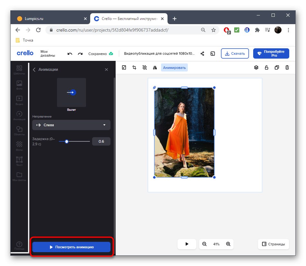The height and width of the screenshot is (266, 306).
Task: Toggle the lock on selected image
Action: click(x=267, y=68)
